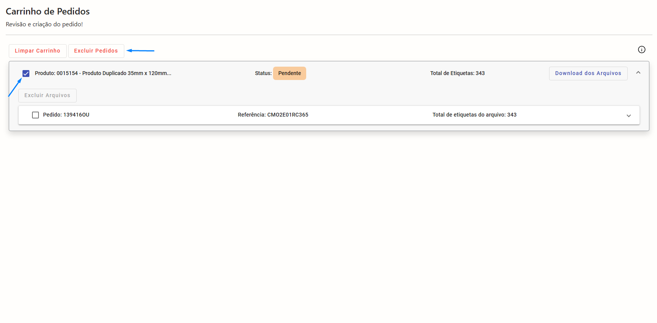Click the Total de Etiquetas: 343 label

457,73
